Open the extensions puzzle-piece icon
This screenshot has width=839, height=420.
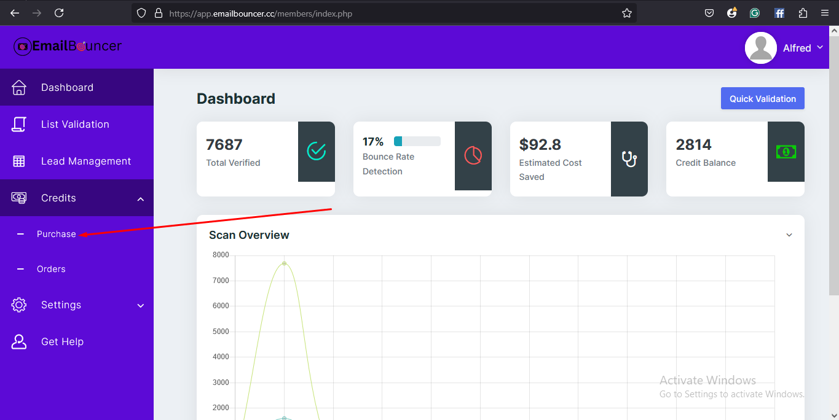click(803, 13)
